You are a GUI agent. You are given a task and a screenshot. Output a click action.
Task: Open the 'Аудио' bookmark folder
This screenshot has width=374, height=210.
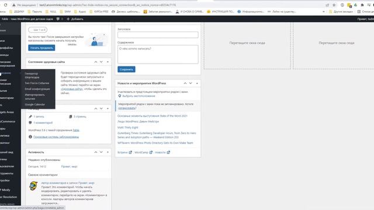coord(80,12)
